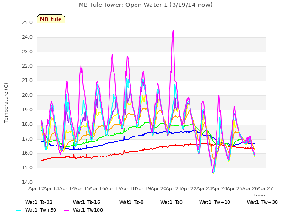Click the 20.0 y-axis tick label

pyautogui.click(x=27, y=95)
